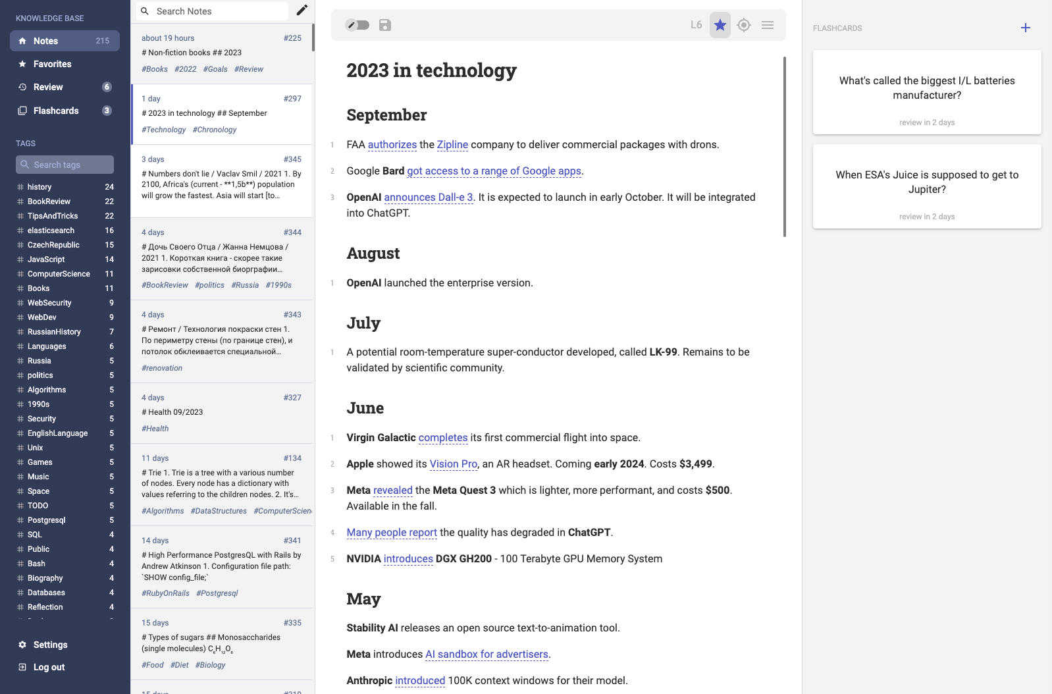Click the clock icon beside Review

[22, 87]
